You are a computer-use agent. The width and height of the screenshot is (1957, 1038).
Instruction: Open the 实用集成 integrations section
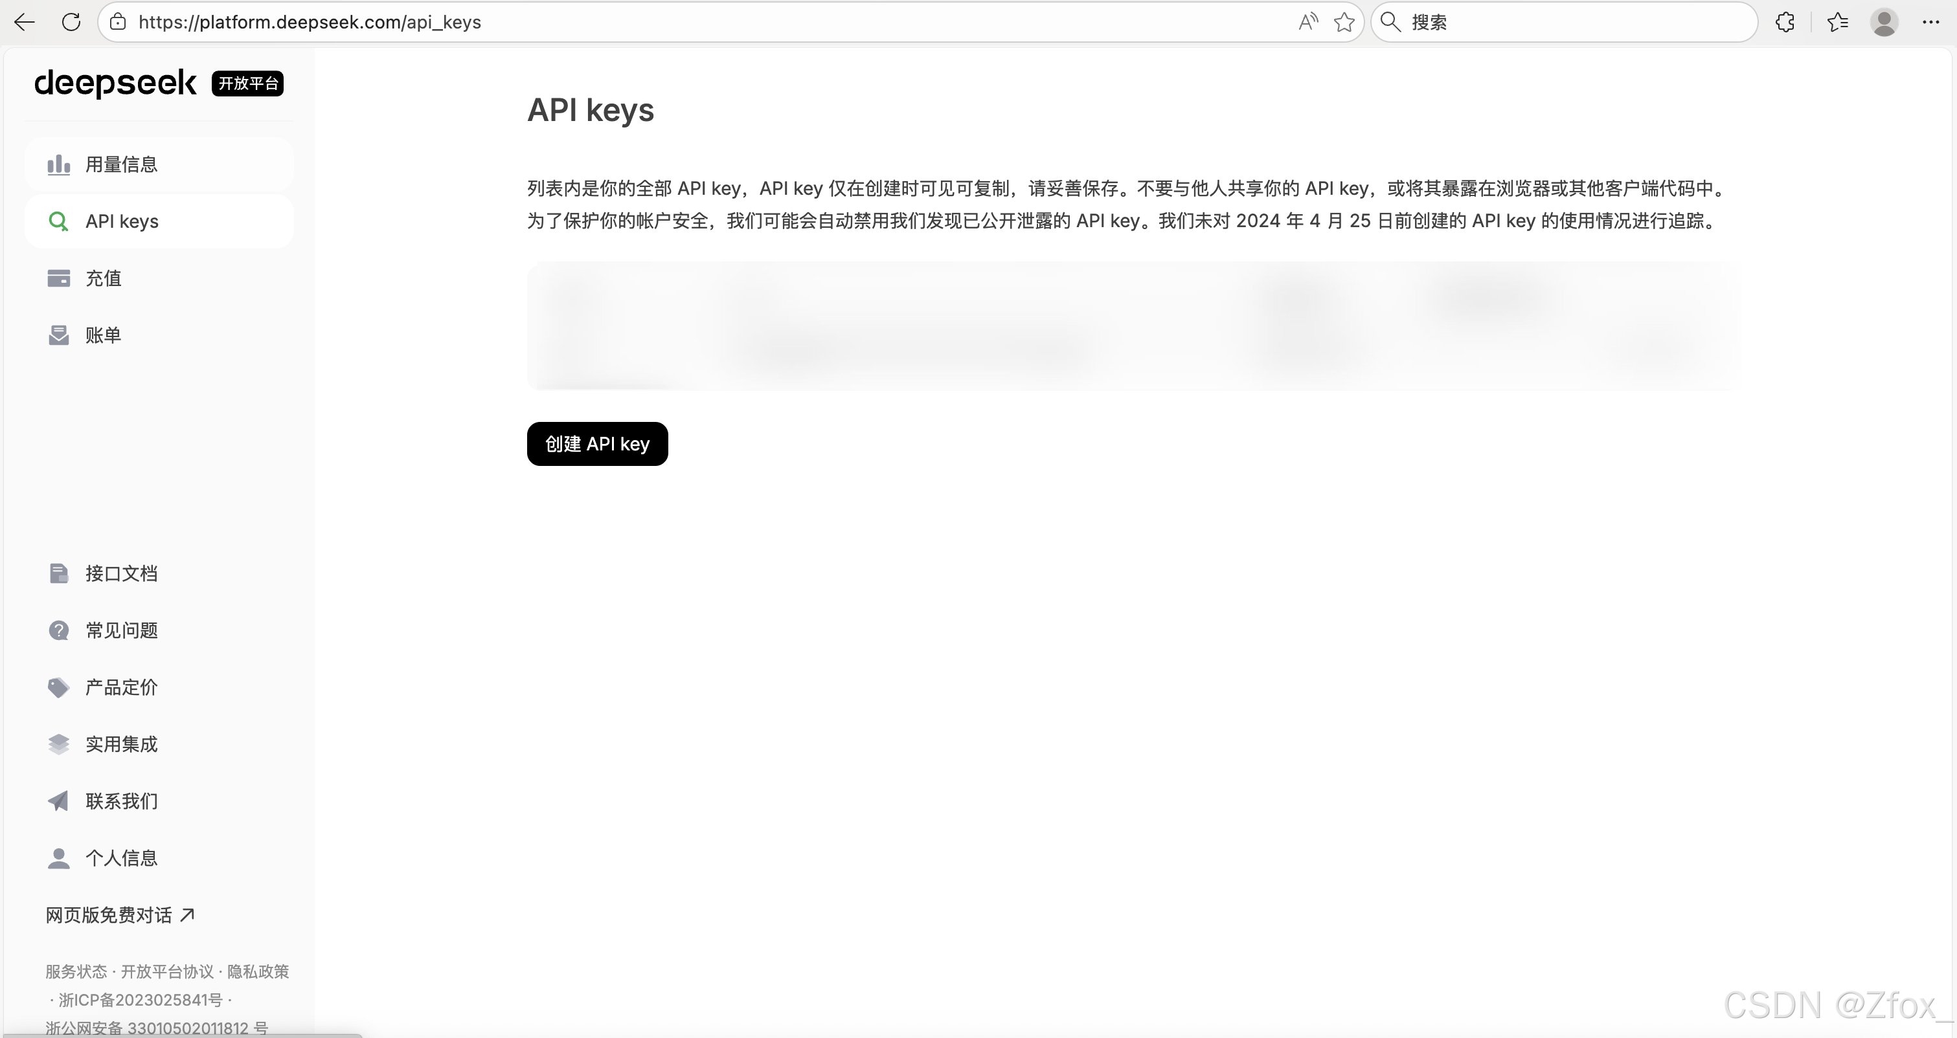click(x=122, y=744)
